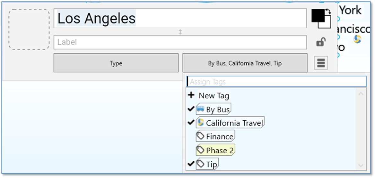Click the swap colors arrow icon
The height and width of the screenshot is (178, 375).
[x=328, y=12]
